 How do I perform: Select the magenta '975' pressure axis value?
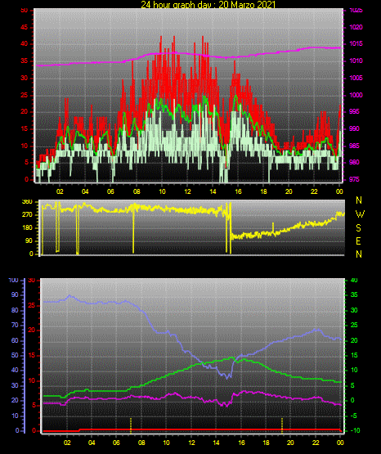(x=356, y=179)
